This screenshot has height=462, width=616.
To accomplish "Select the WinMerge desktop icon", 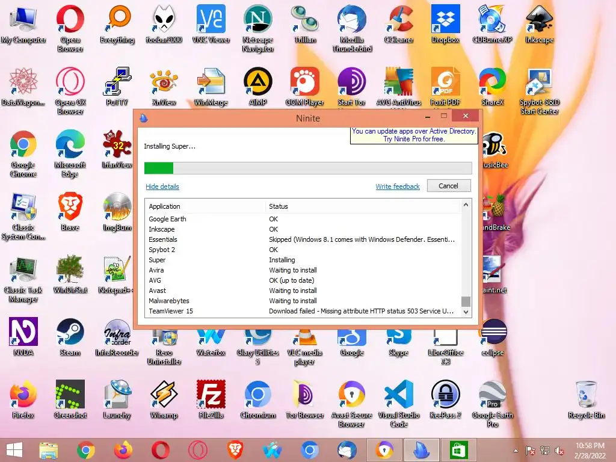I will (x=211, y=87).
